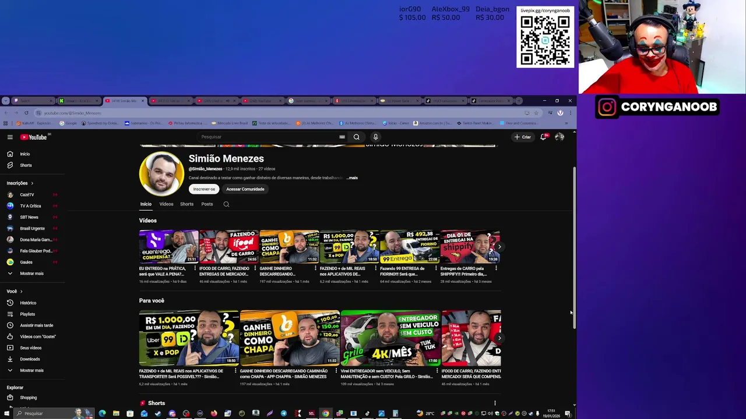Open the Brasil Urgente subscription
Screen dimensions: 746x419
coord(32,229)
